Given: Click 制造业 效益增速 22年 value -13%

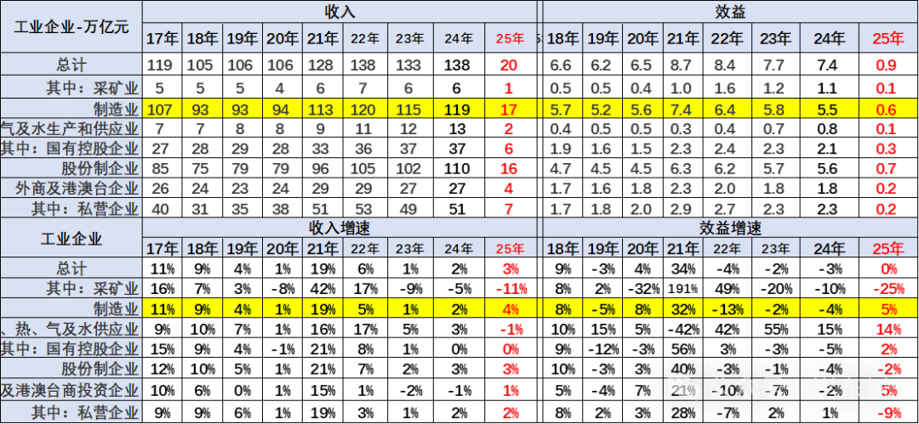Looking at the screenshot, I should click(x=728, y=309).
